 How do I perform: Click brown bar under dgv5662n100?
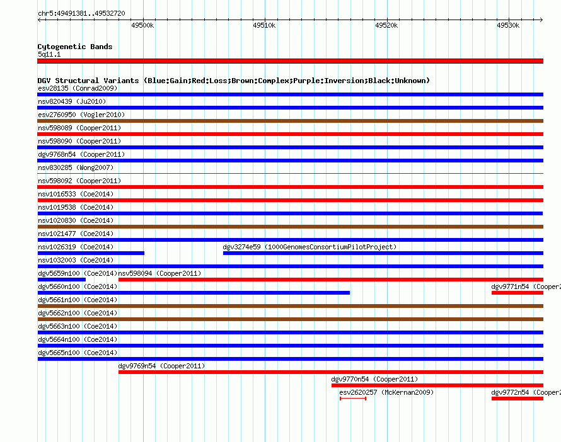(290, 319)
